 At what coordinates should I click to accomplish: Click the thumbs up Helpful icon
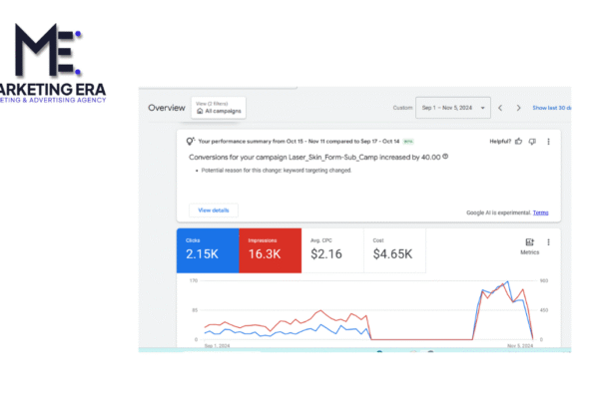click(519, 142)
